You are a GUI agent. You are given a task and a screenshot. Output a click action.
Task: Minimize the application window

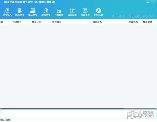coord(148,2)
